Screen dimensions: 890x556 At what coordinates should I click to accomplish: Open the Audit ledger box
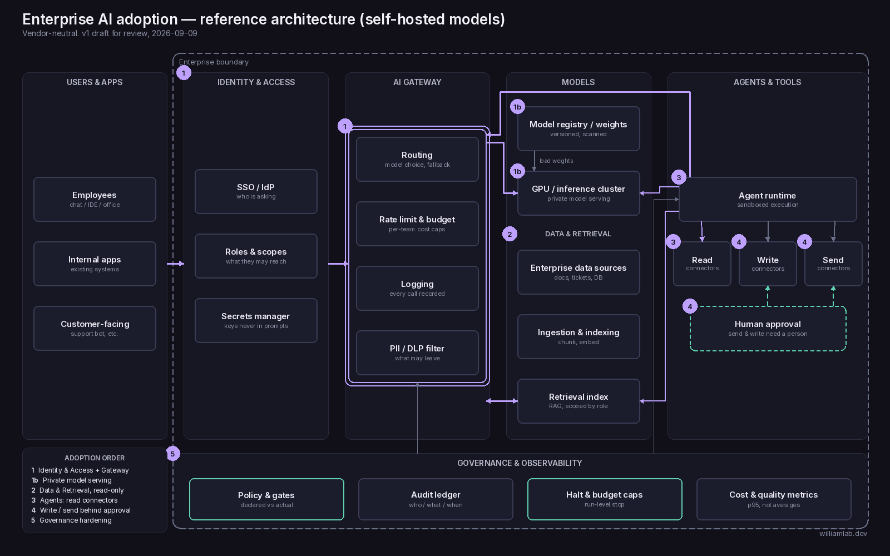coord(436,499)
